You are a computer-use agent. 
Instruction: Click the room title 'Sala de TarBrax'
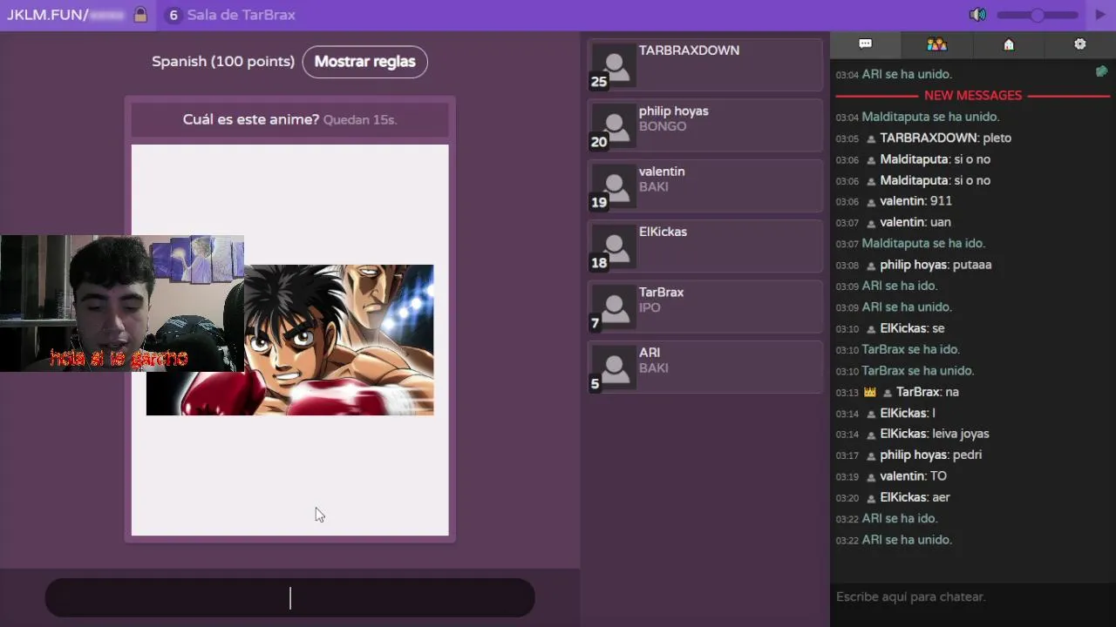[241, 15]
